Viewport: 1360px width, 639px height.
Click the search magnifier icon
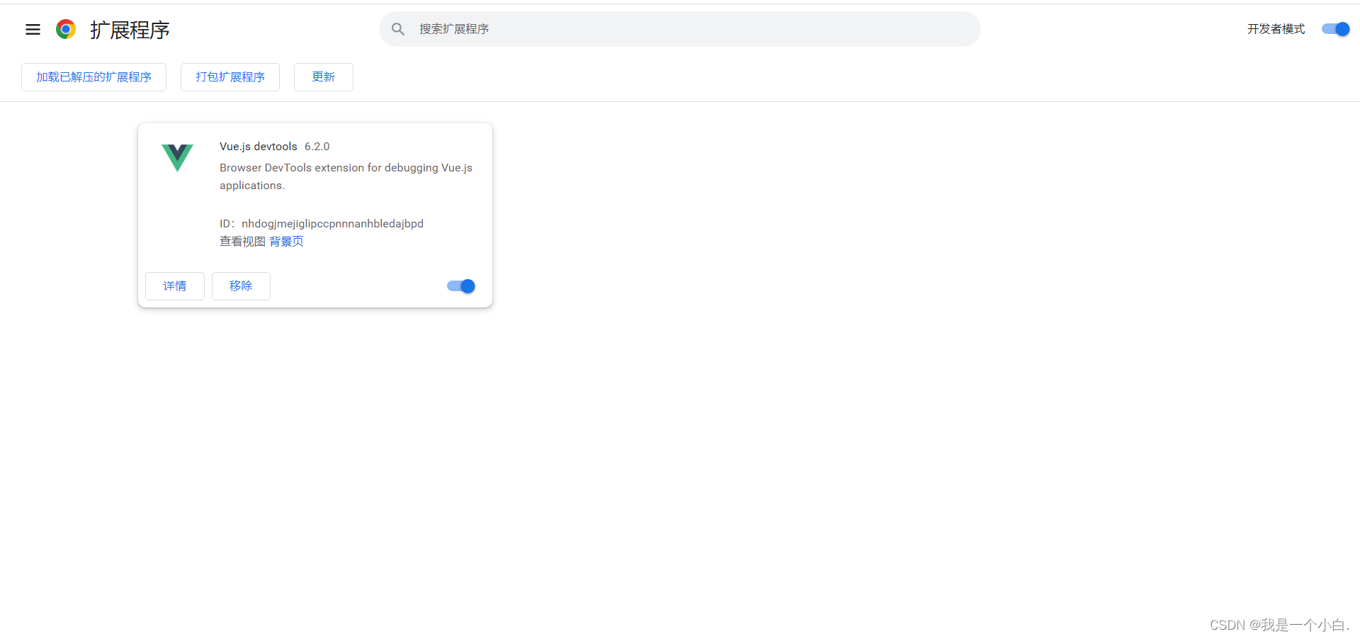point(399,29)
